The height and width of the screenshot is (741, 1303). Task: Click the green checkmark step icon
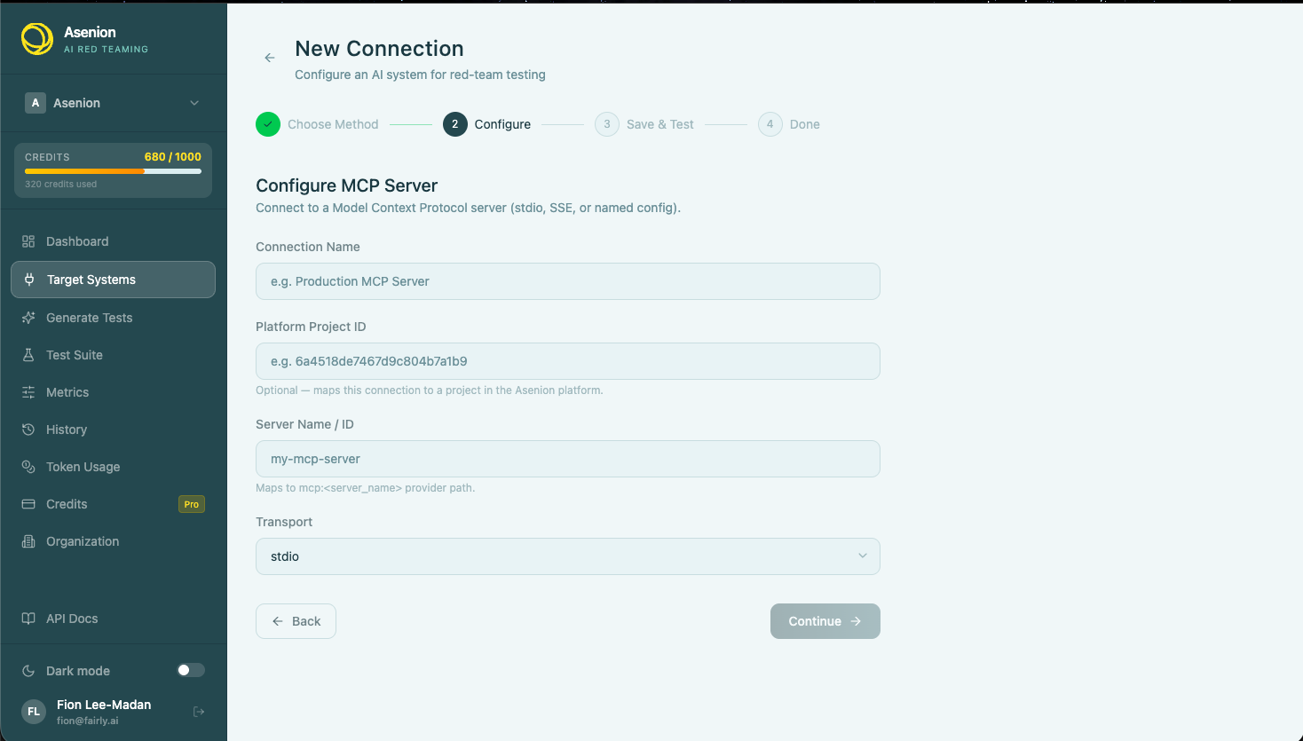[268, 124]
